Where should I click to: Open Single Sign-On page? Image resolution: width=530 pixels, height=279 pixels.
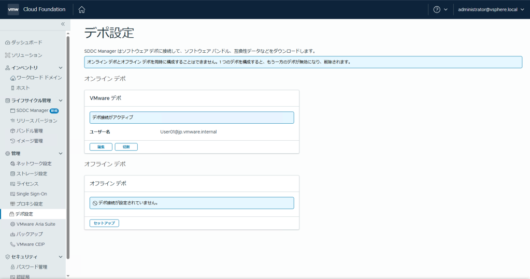click(x=33, y=194)
